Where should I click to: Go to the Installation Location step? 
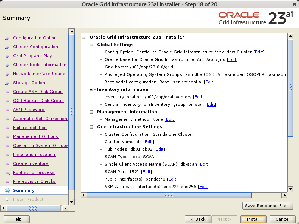tap(34, 154)
